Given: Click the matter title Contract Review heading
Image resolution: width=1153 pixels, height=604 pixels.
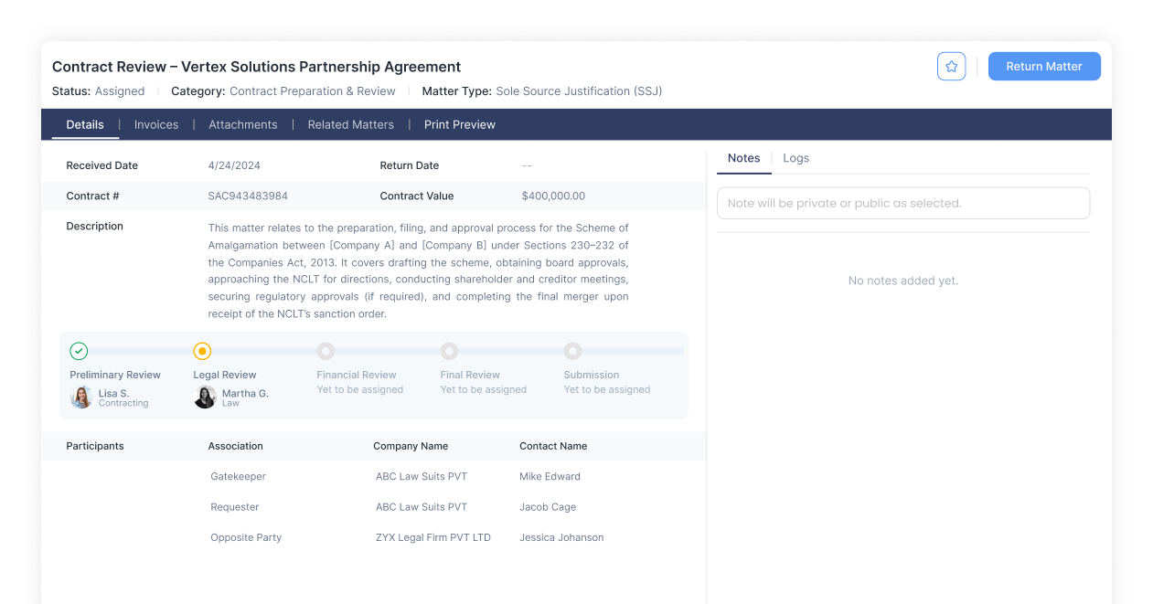Looking at the screenshot, I should (x=256, y=67).
